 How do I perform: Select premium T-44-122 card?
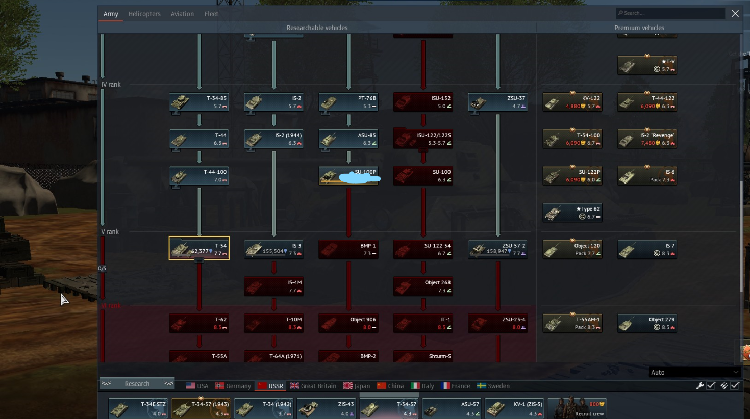(647, 102)
